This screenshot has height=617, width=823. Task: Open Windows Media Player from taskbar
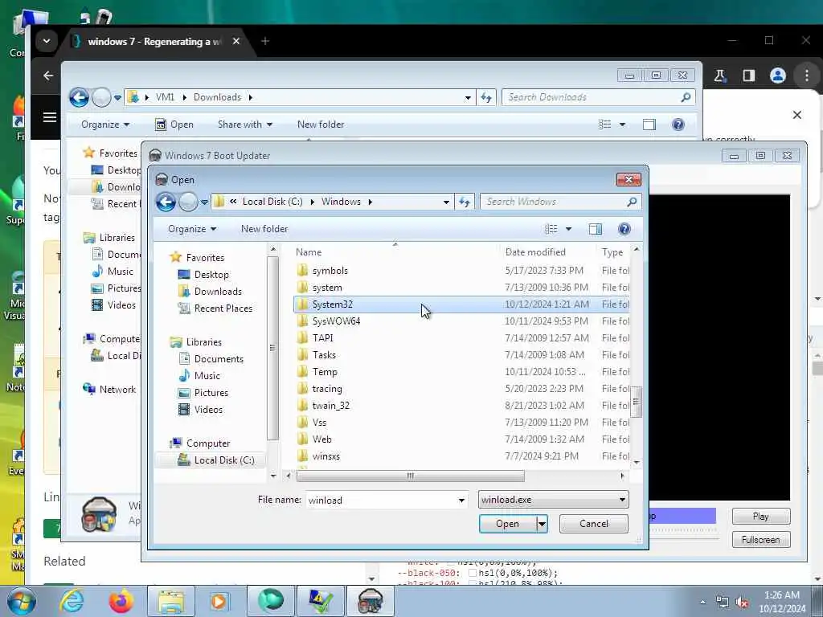tap(219, 601)
